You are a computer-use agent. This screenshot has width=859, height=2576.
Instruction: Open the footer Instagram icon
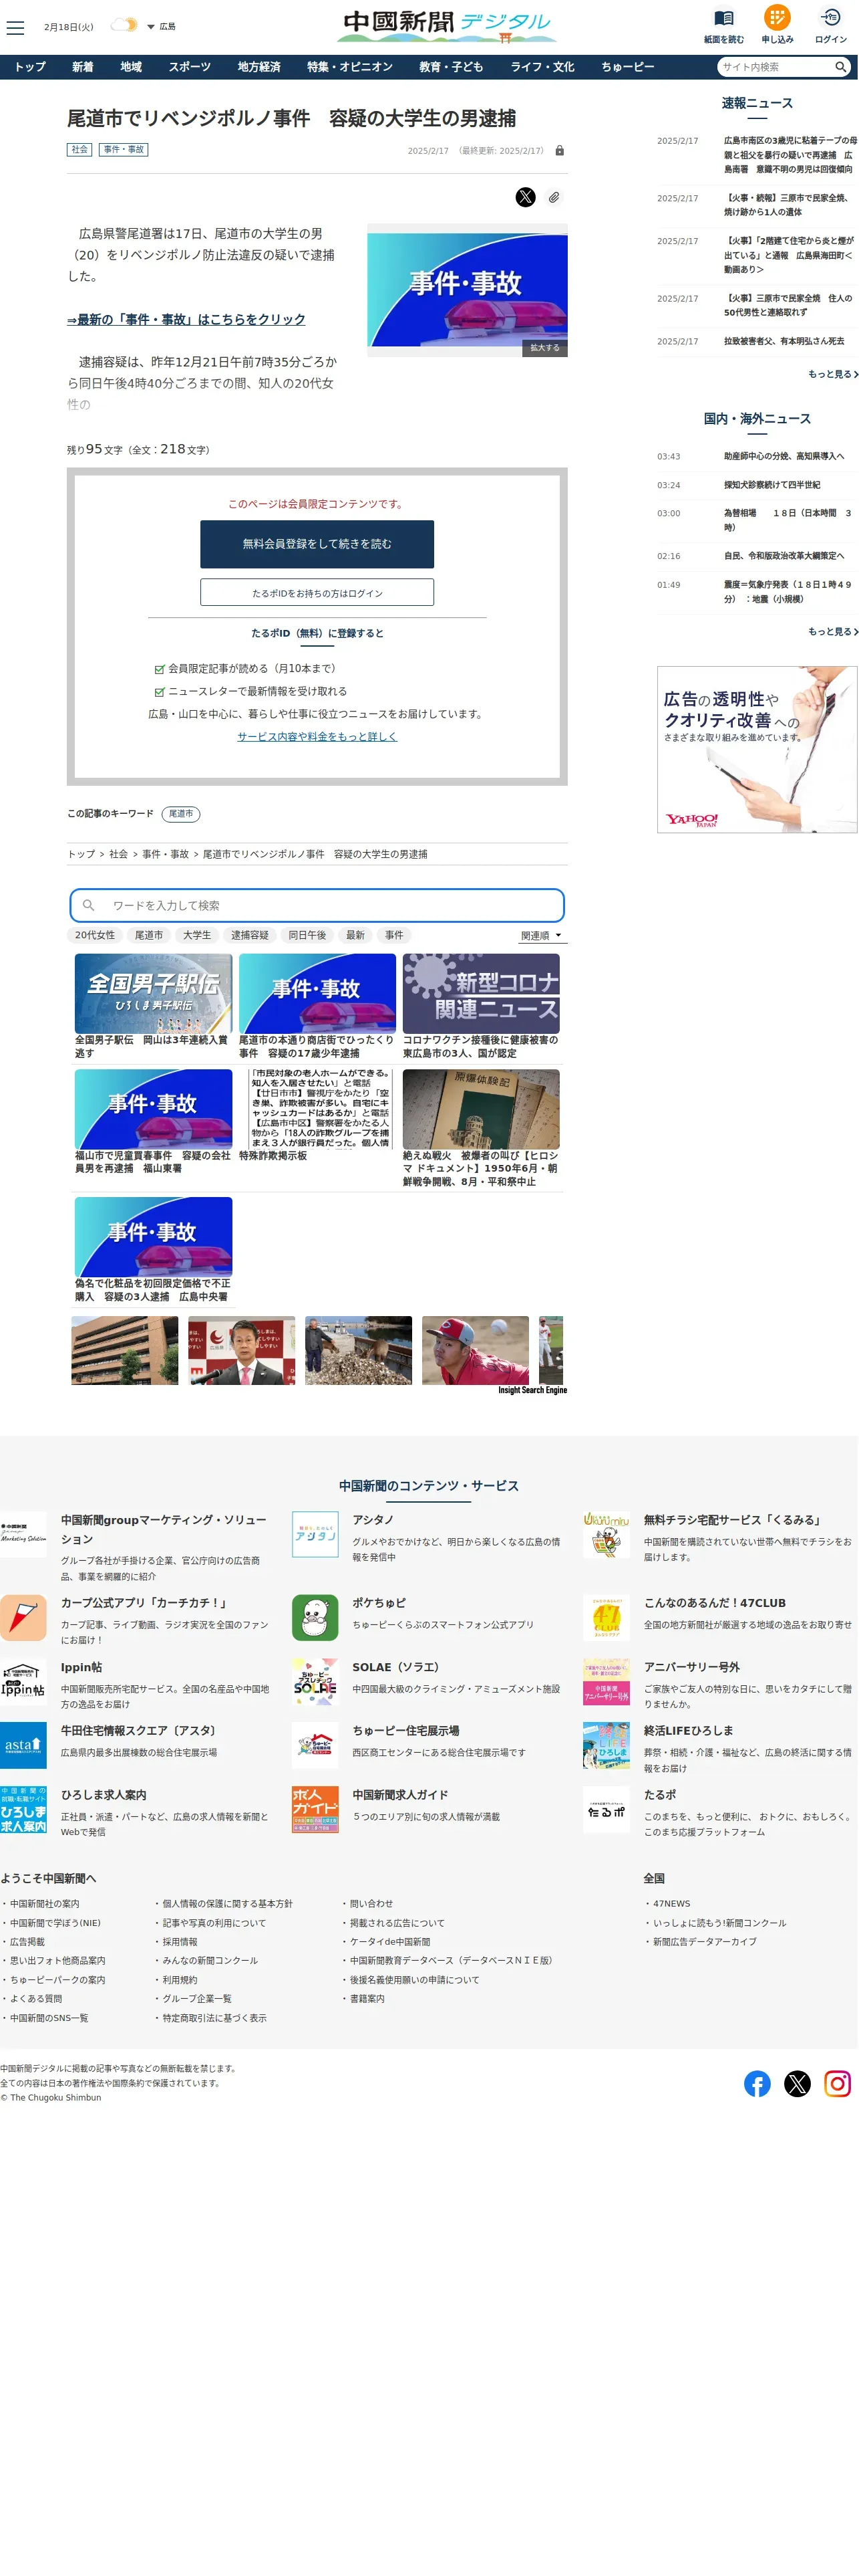tap(837, 2084)
